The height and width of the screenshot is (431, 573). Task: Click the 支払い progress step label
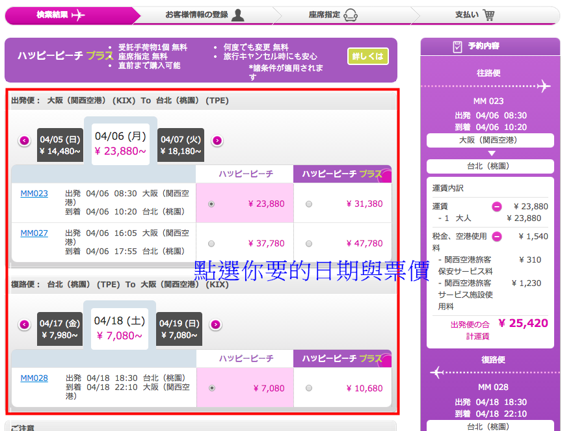point(466,14)
